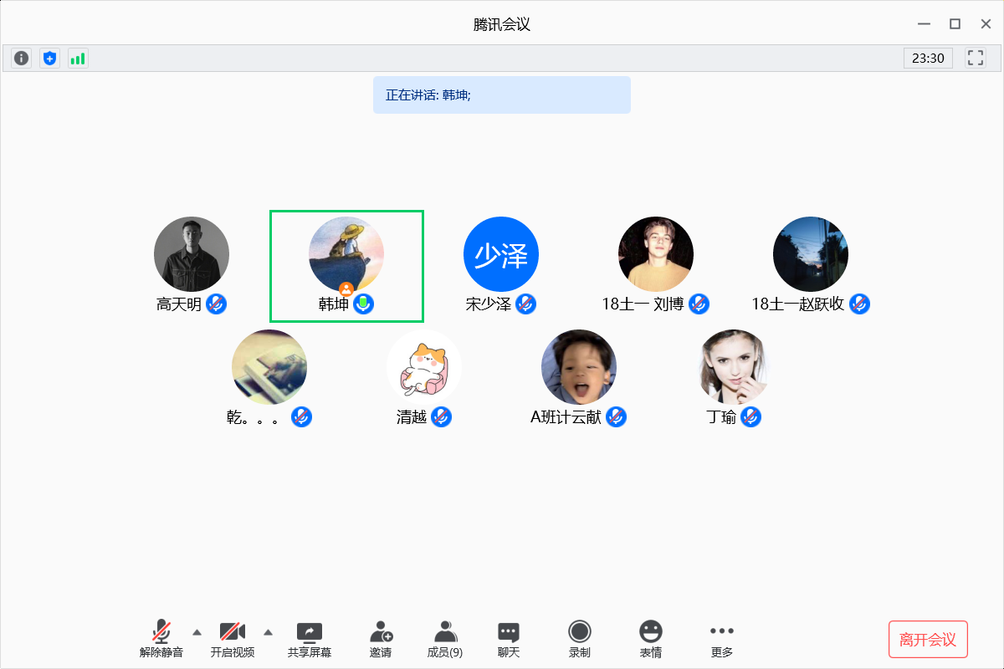
Task: Click the 23:30 meeting timer
Action: (928, 59)
